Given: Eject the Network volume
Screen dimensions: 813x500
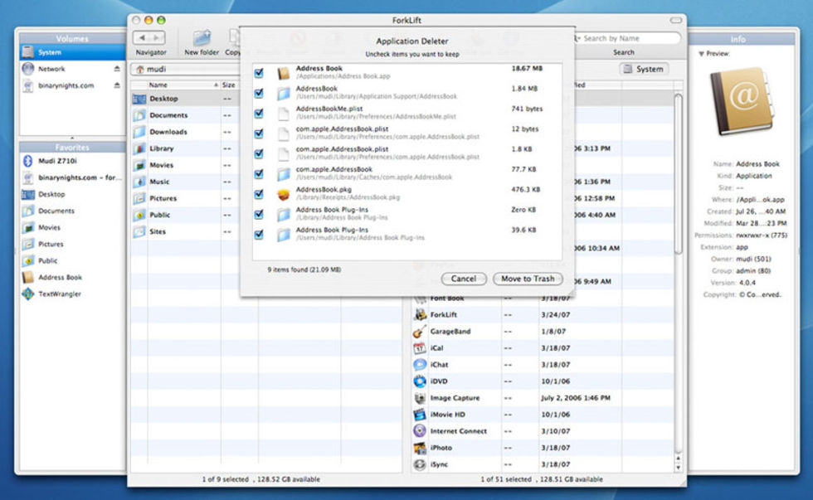Looking at the screenshot, I should pos(117,69).
